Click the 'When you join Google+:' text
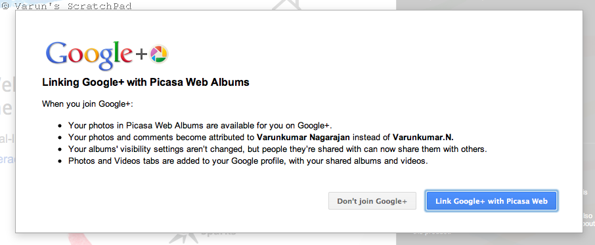The width and height of the screenshot is (595, 245). pyautogui.click(x=87, y=104)
